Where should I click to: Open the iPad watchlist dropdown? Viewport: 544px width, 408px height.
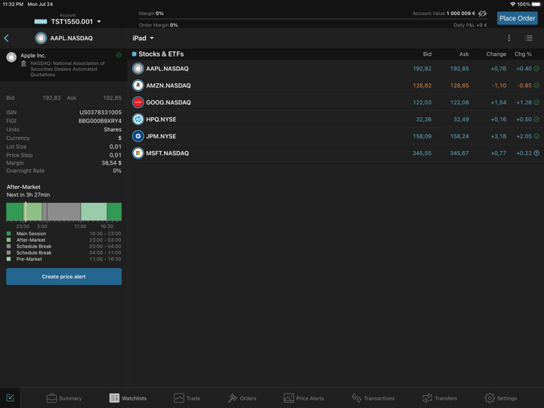click(x=143, y=39)
